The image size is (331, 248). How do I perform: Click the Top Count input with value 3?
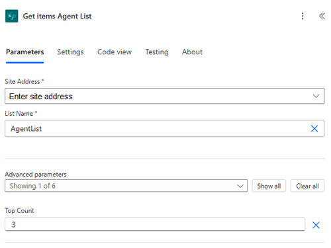click(155, 224)
